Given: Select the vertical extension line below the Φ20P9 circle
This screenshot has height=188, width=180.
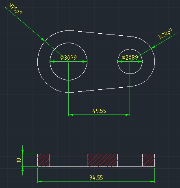Looking at the screenshot, I should 130,89.
